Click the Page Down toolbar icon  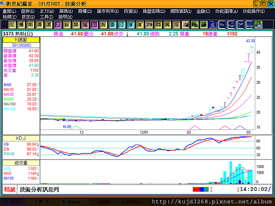[x=240, y=25]
